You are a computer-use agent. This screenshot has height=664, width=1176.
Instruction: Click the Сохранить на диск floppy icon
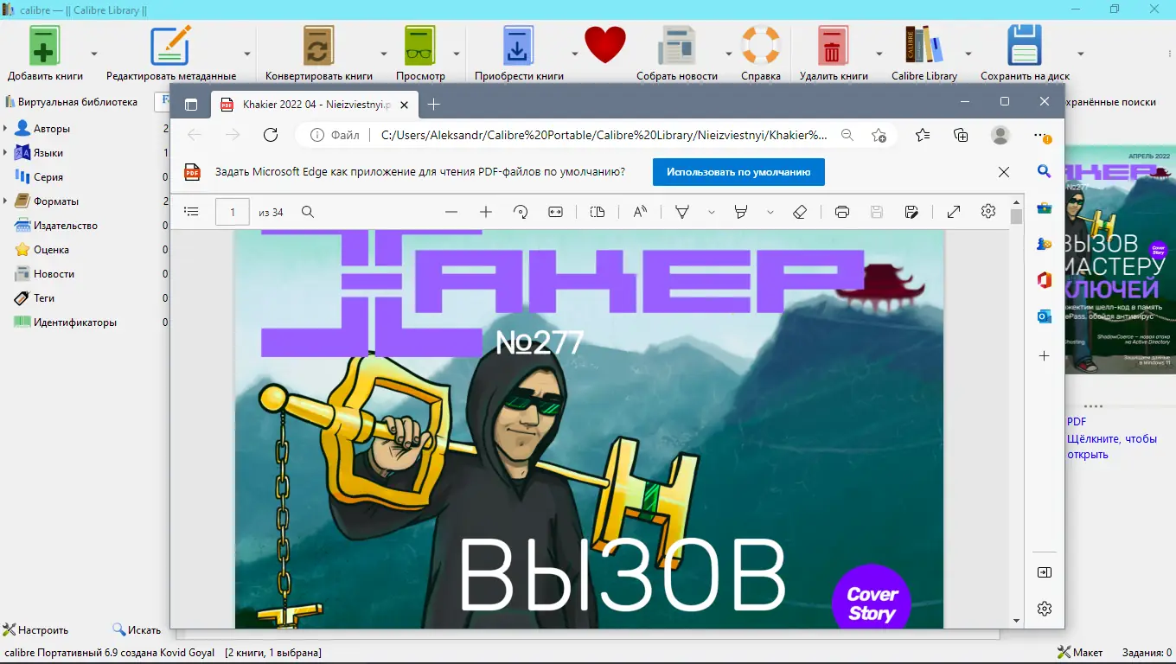[x=1025, y=45]
